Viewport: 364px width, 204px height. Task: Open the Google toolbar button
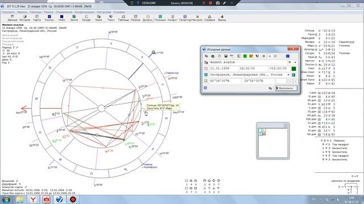point(86,18)
